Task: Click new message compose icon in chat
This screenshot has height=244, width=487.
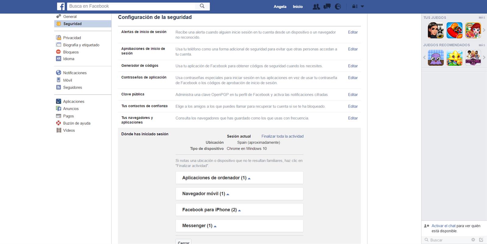Action: pos(481,240)
